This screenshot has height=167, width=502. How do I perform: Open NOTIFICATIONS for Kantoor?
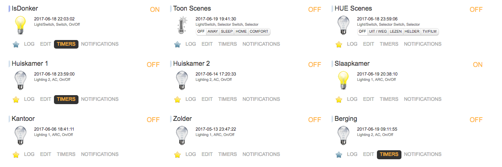(100, 154)
